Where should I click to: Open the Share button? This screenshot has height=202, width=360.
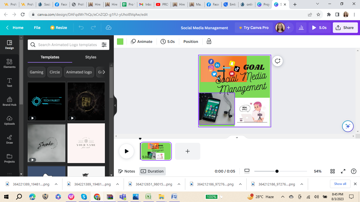[x=345, y=28]
